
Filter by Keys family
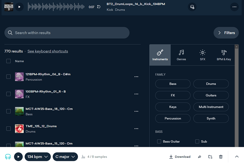(x=173, y=107)
